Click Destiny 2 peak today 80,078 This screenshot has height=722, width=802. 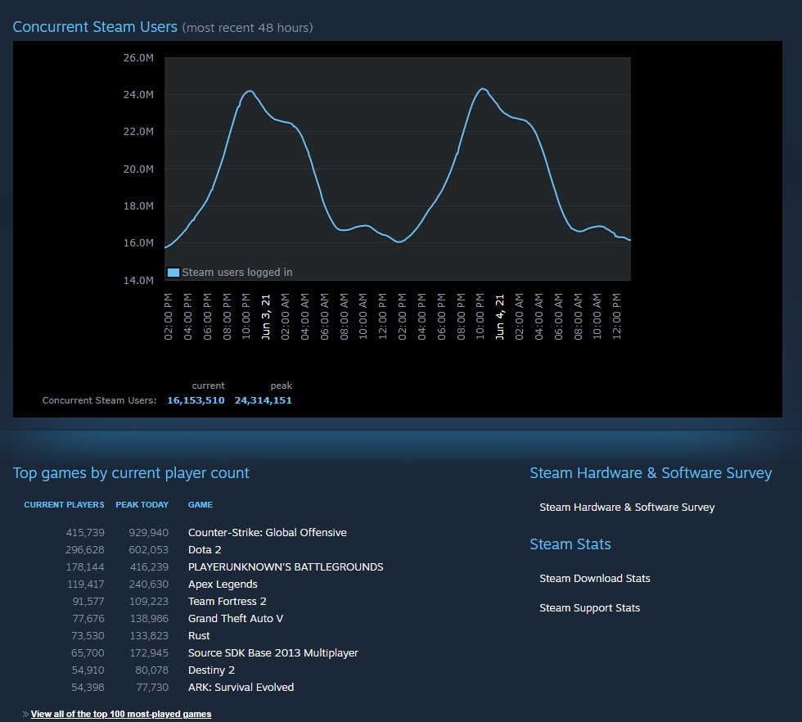pyautogui.click(x=152, y=670)
